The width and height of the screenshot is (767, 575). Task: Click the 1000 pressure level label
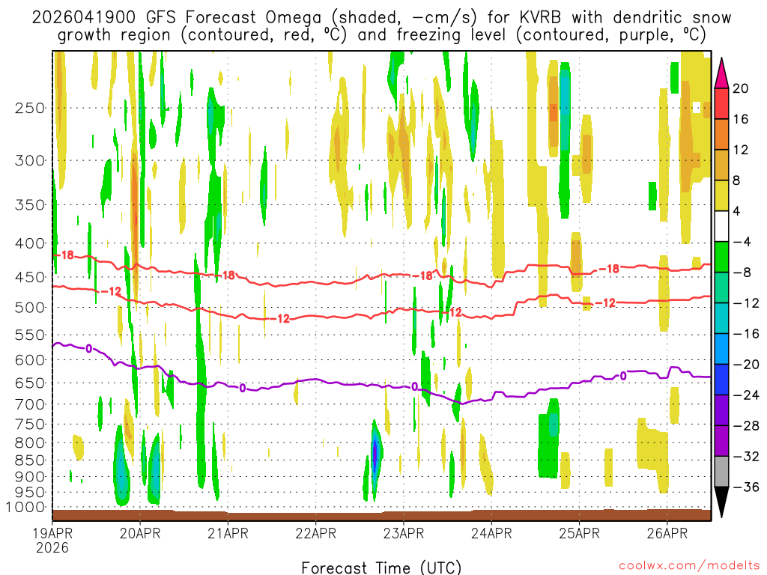pos(25,508)
